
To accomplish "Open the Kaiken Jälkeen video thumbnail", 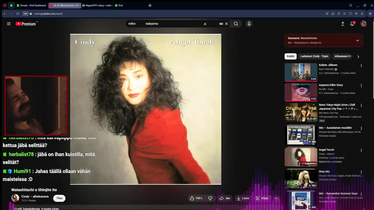I will pyautogui.click(x=301, y=72).
